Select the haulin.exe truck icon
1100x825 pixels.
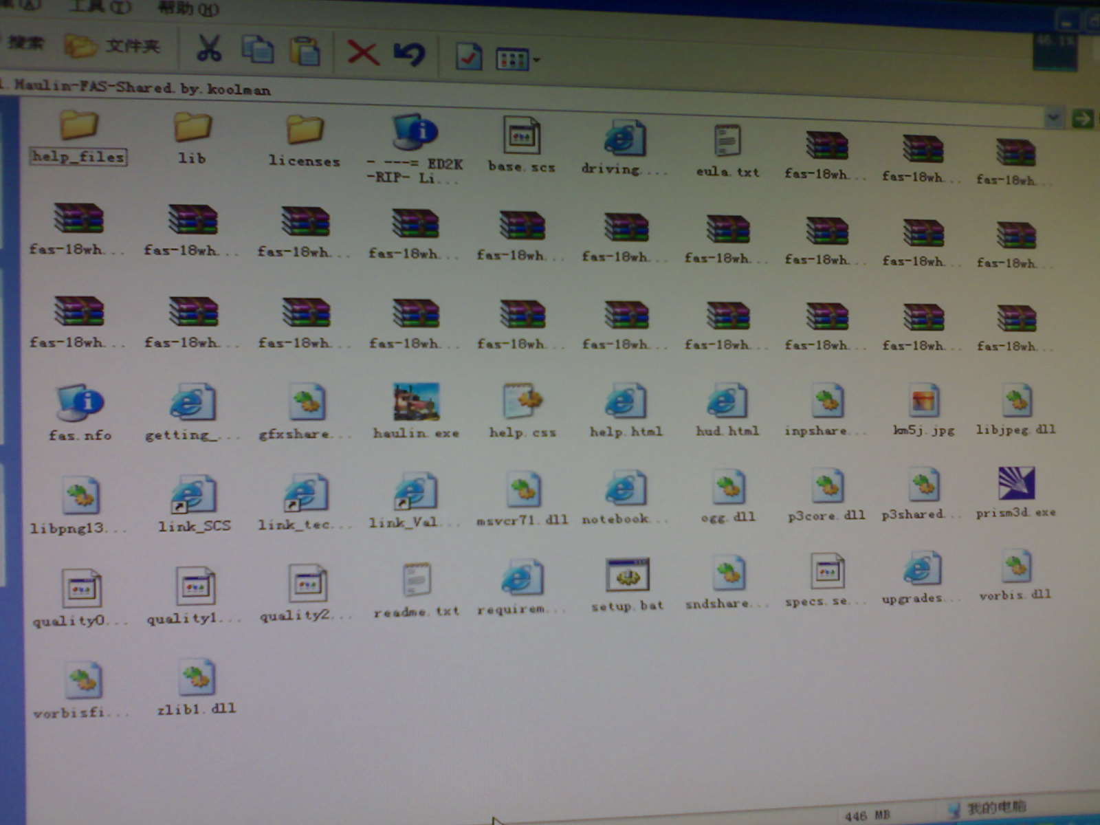pyautogui.click(x=416, y=402)
